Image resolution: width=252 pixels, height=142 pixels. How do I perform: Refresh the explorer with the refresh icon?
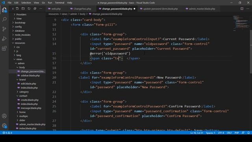coord(29,9)
